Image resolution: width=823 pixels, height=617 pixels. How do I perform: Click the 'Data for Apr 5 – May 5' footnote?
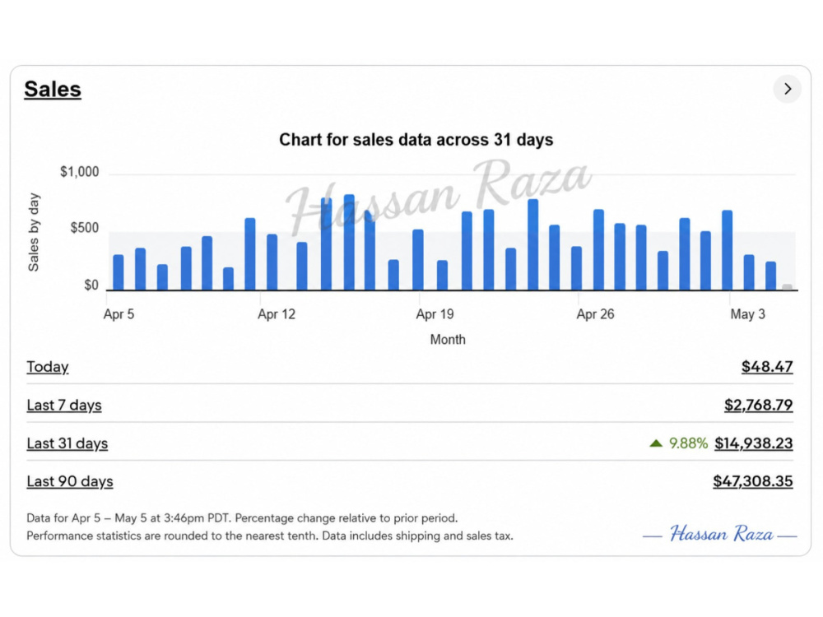click(242, 517)
